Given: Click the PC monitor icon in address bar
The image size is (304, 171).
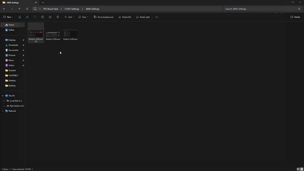Looking at the screenshot, I should coord(35,9).
